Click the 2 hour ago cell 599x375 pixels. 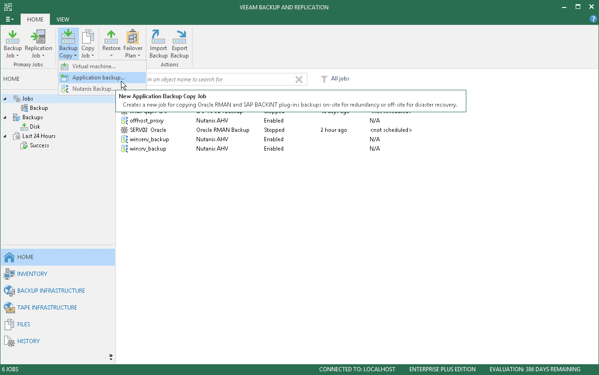coord(334,130)
